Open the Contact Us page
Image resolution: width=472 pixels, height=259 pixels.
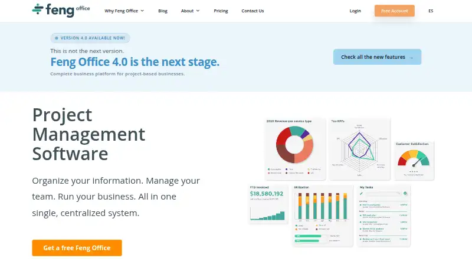[x=253, y=11]
